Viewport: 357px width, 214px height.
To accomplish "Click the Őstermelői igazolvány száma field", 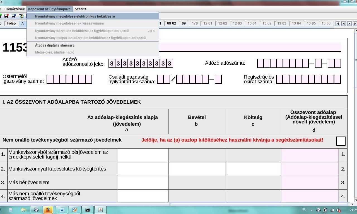I will coord(69,79).
